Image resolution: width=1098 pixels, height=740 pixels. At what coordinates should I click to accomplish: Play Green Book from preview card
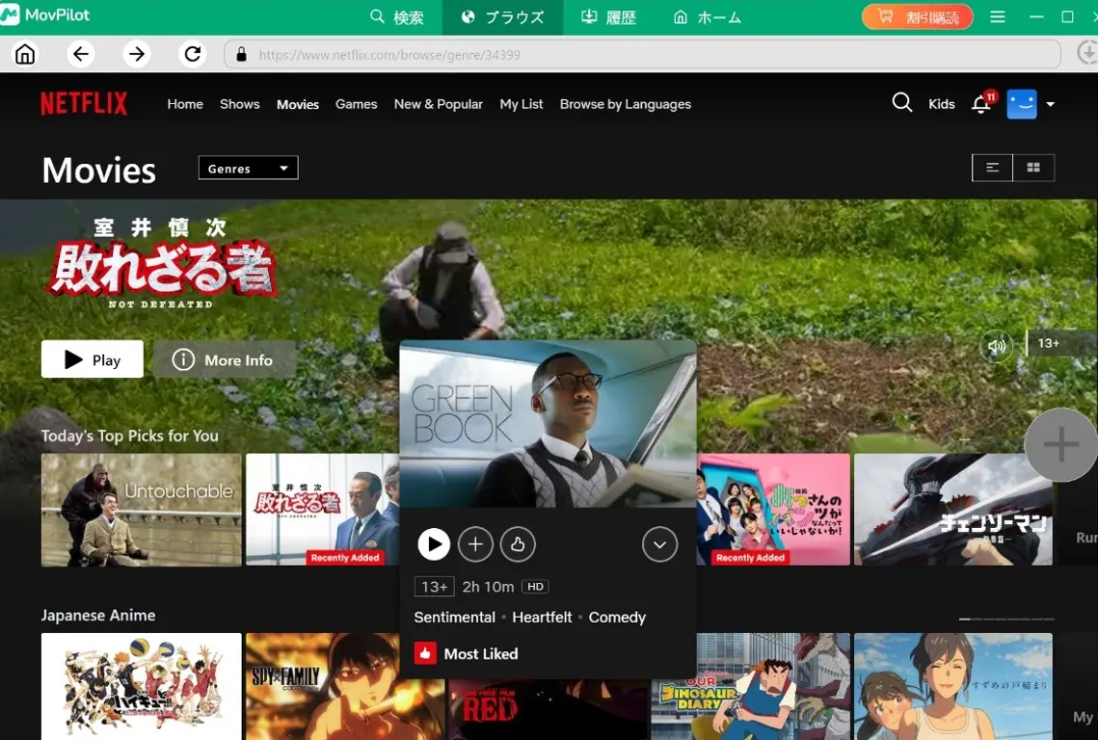pos(434,544)
